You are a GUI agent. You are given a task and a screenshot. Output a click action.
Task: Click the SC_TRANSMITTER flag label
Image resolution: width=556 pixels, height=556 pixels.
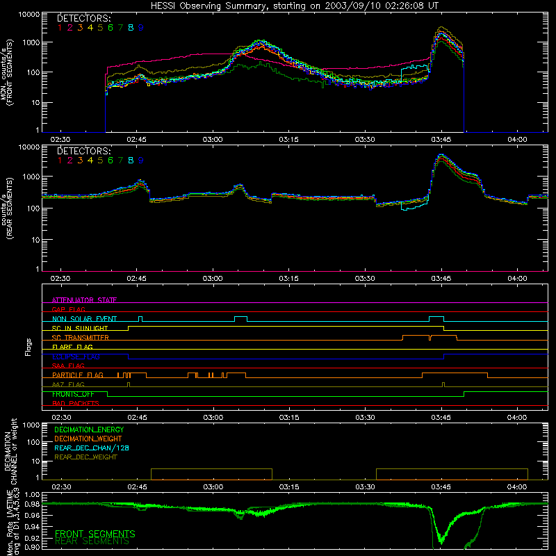pyautogui.click(x=80, y=338)
